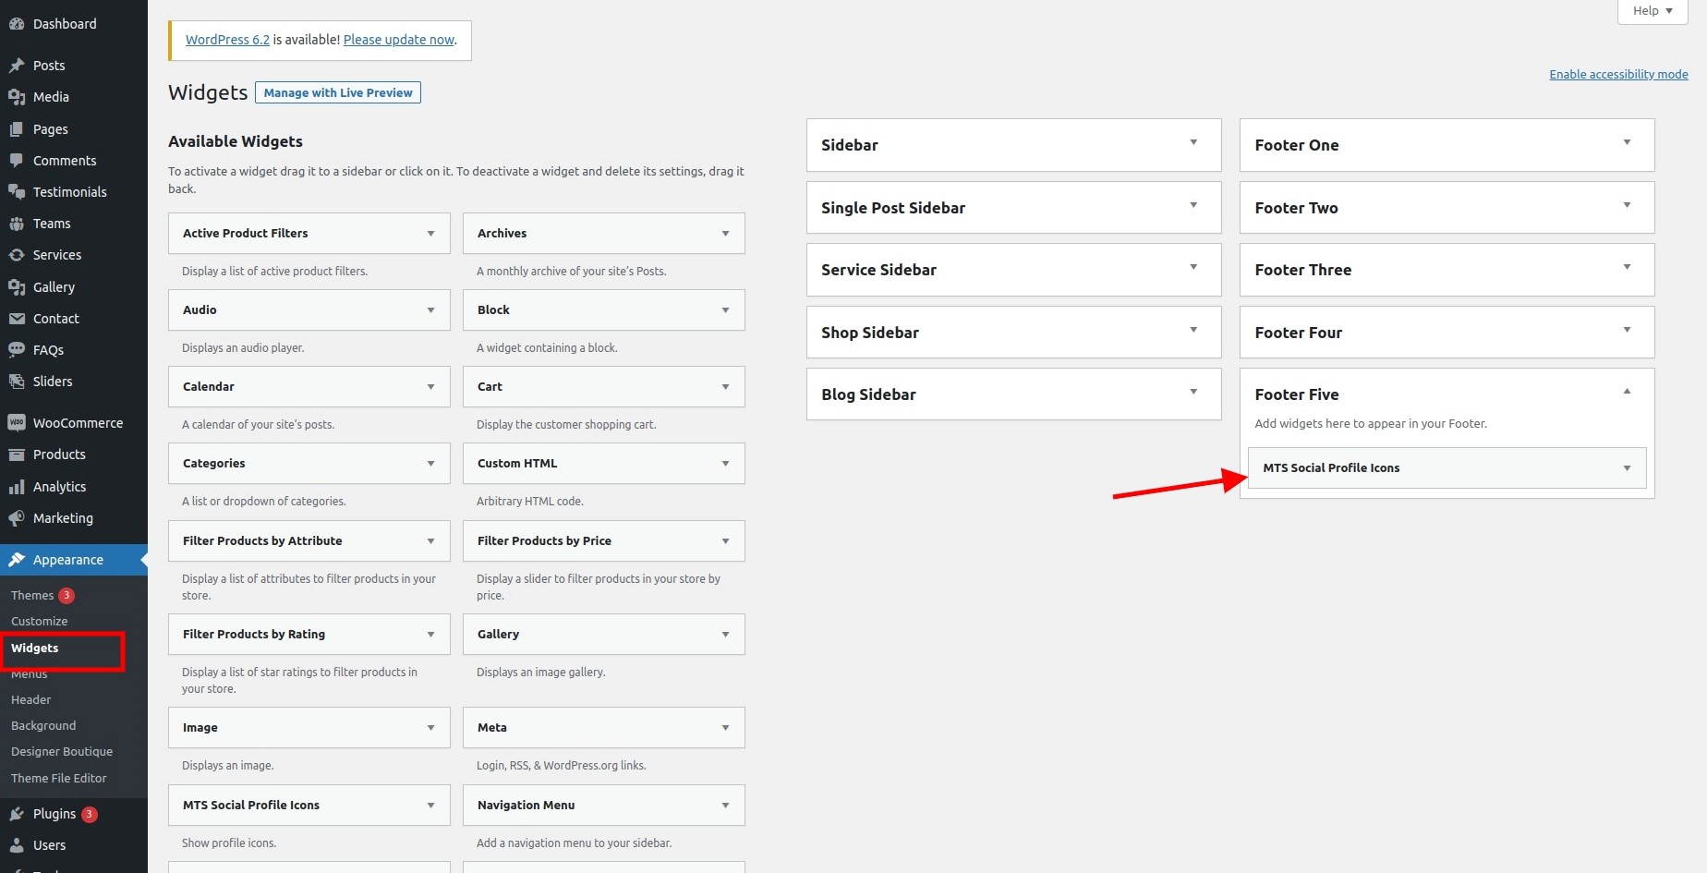This screenshot has height=873, width=1707.
Task: Expand the Footer One area
Action: coord(1447,145)
